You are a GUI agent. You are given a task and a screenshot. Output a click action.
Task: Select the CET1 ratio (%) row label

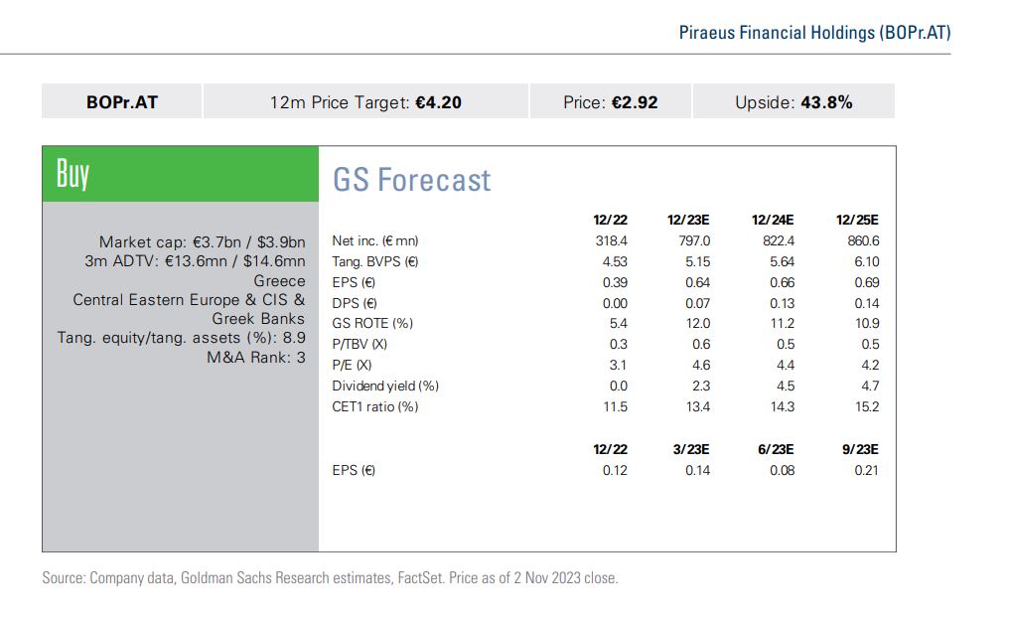375,406
